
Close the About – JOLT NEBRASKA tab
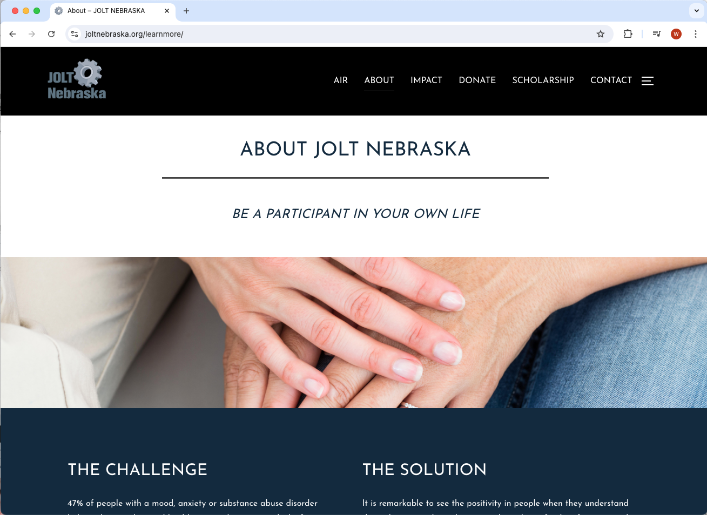[167, 11]
